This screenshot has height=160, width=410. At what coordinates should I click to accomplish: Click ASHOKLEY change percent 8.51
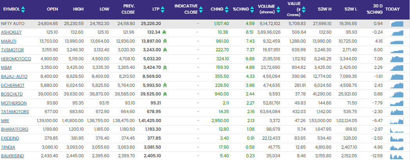click(250, 32)
